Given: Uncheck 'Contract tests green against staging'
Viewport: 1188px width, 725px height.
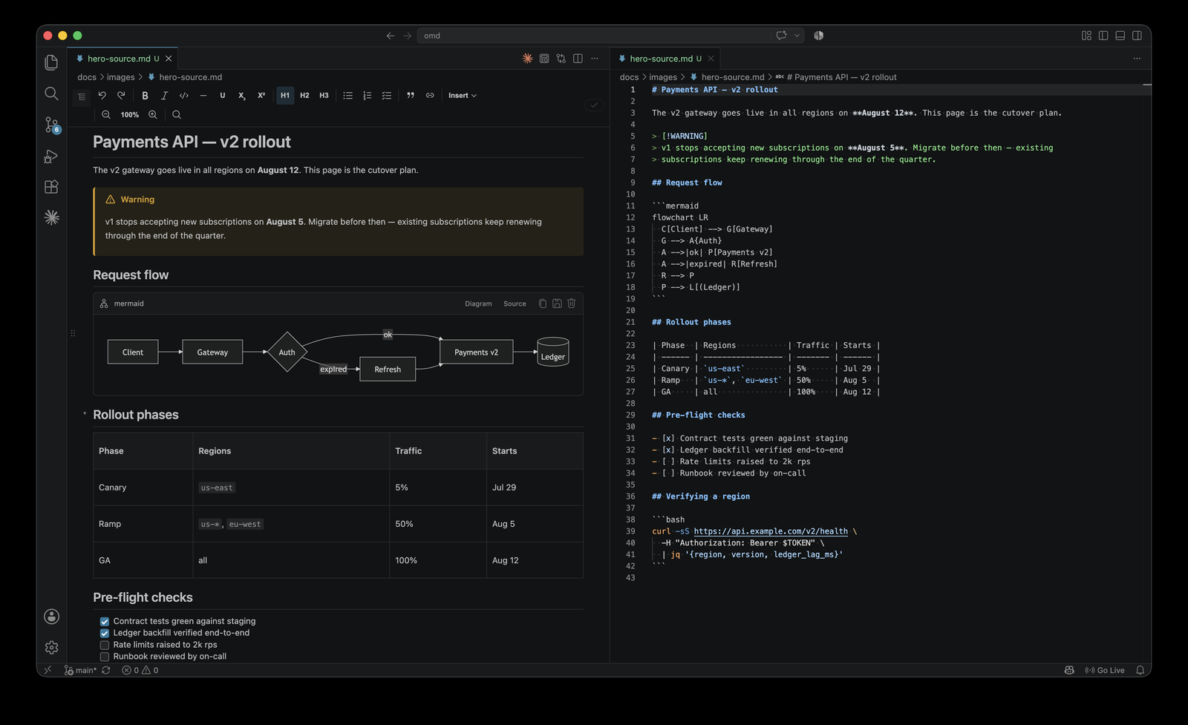Looking at the screenshot, I should click(x=105, y=622).
